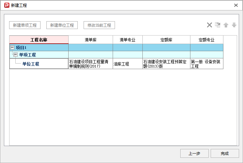
Task: Click the 工程名称 column header
Action: point(39,40)
